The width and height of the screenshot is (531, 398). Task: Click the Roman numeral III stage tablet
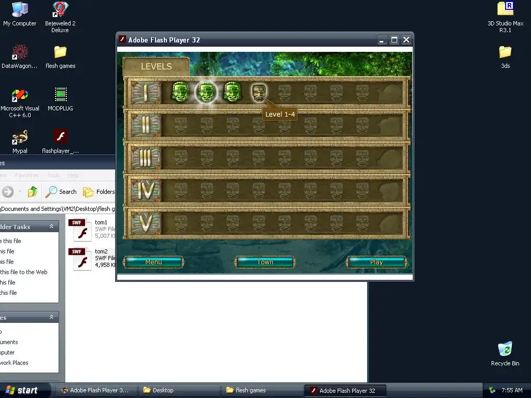pyautogui.click(x=145, y=158)
